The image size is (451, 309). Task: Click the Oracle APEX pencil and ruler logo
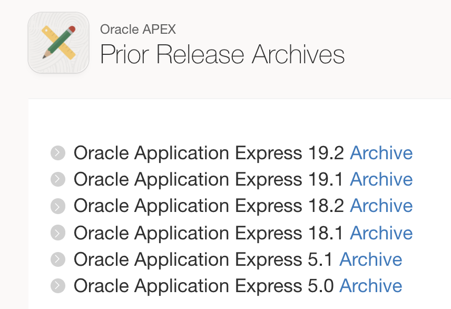pyautogui.click(x=58, y=43)
